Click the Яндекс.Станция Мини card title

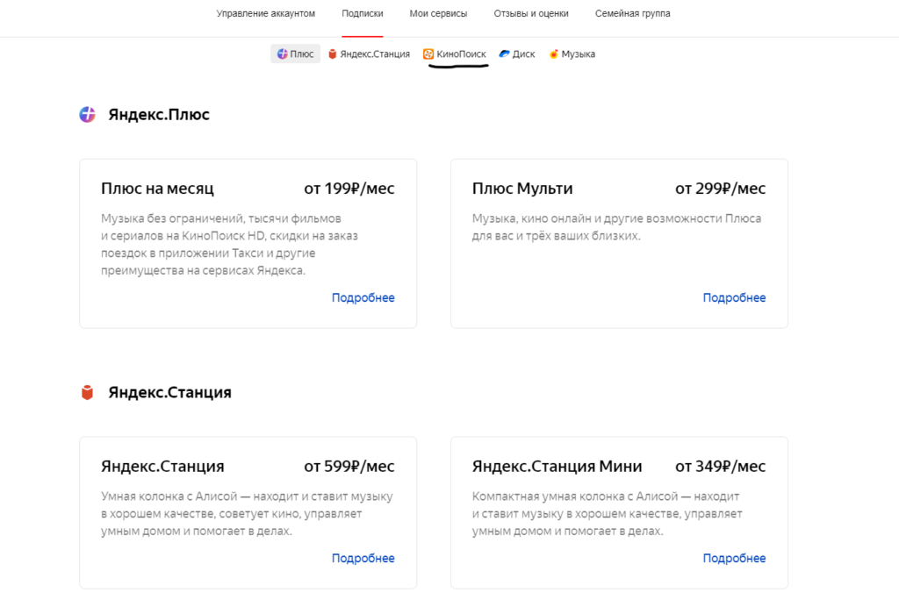pos(557,466)
